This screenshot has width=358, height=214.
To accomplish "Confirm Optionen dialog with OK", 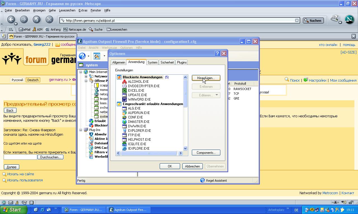I will coord(170,166).
